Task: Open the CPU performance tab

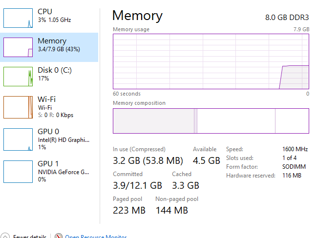Action: coord(49,18)
